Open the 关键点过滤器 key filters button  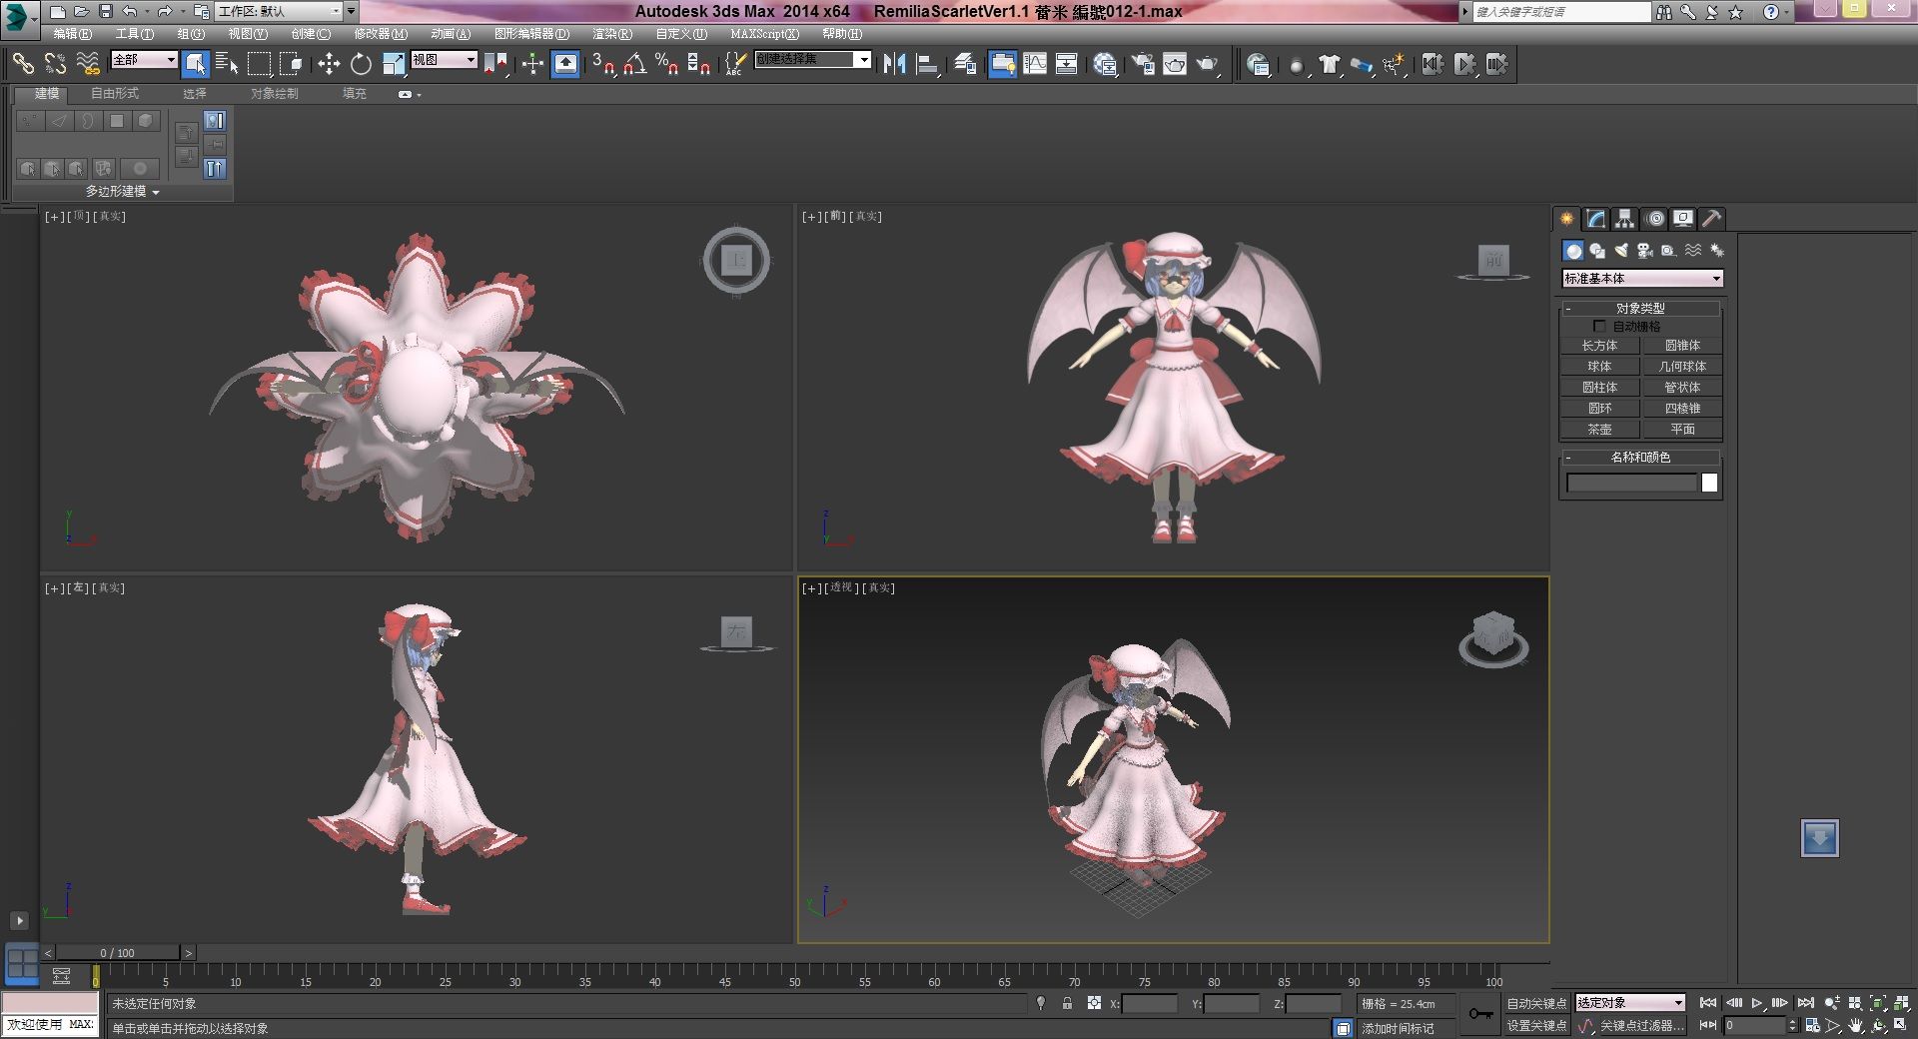(1641, 1026)
